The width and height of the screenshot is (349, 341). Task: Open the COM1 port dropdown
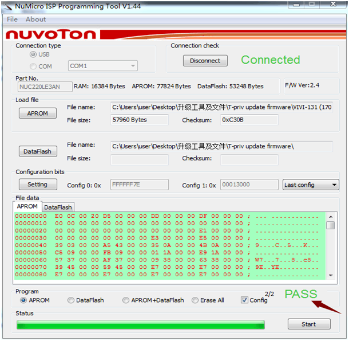click(x=103, y=66)
